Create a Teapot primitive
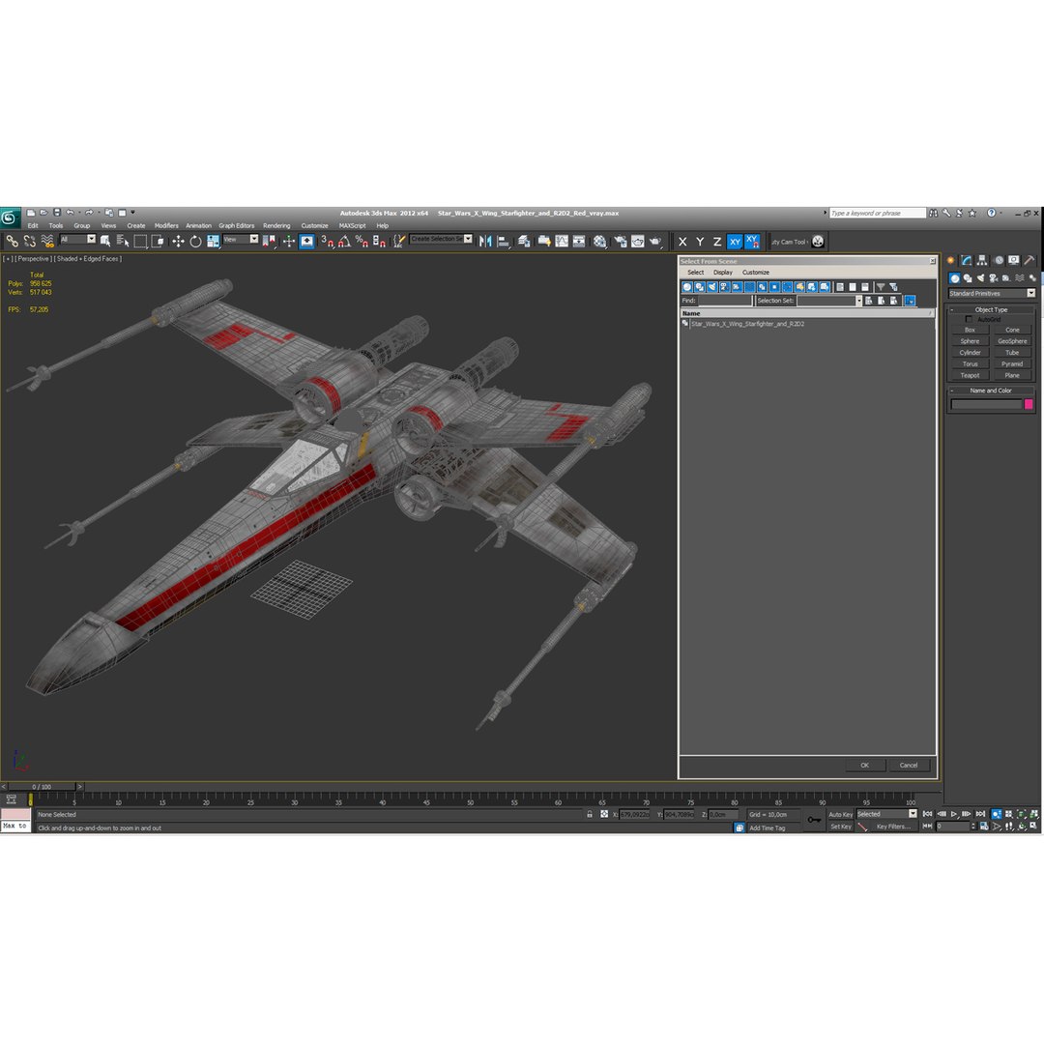 (970, 375)
